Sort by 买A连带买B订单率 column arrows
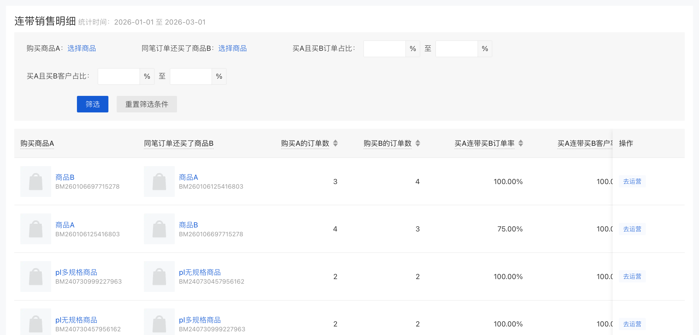This screenshot has height=335, width=699. (x=521, y=143)
